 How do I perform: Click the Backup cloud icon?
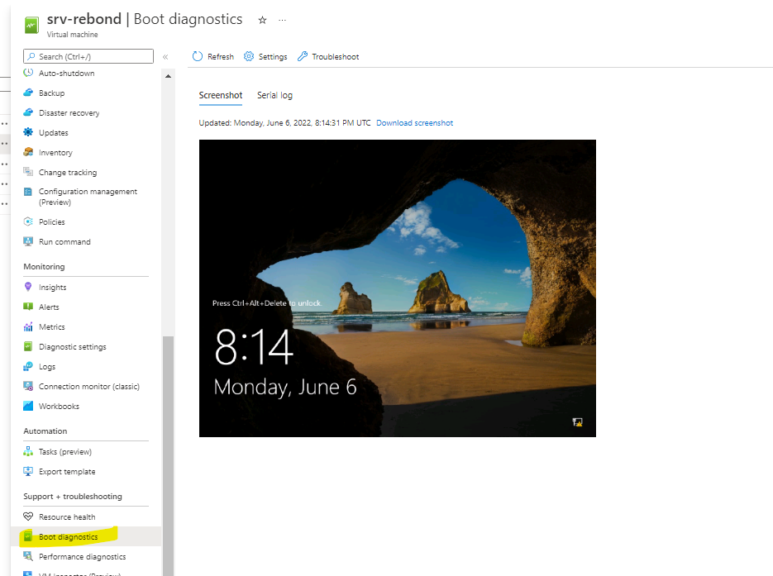point(28,93)
